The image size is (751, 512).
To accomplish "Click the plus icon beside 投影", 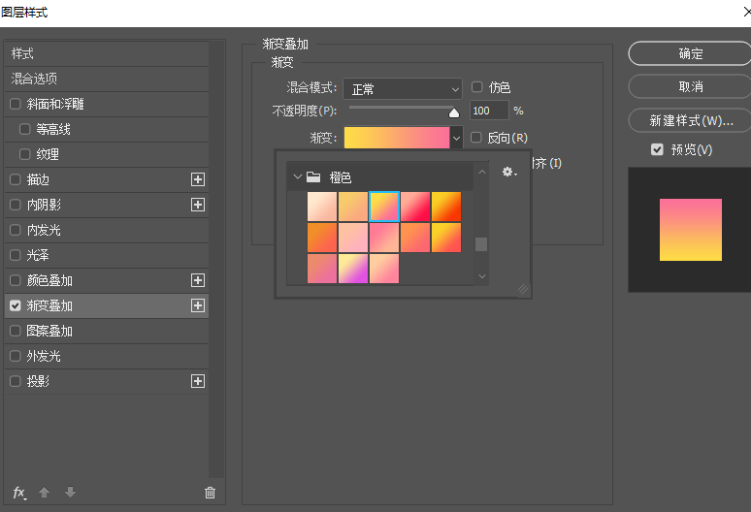I will click(x=198, y=381).
